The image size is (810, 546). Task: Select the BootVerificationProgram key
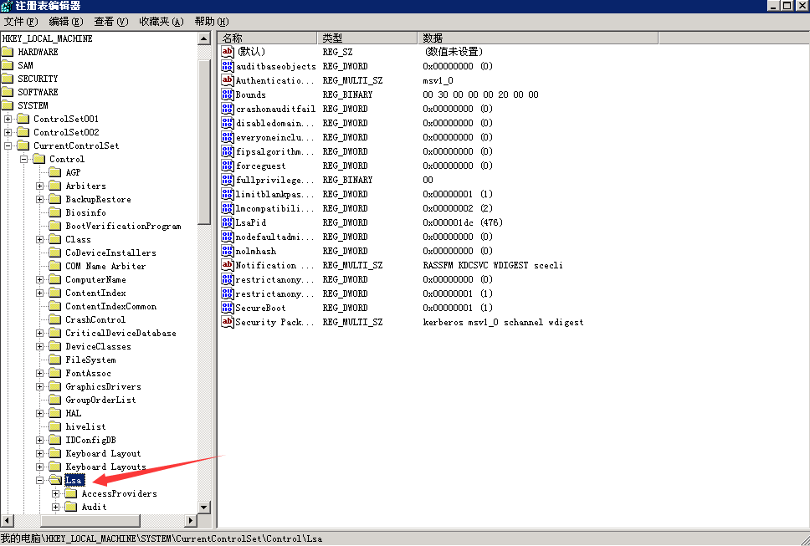pos(124,226)
